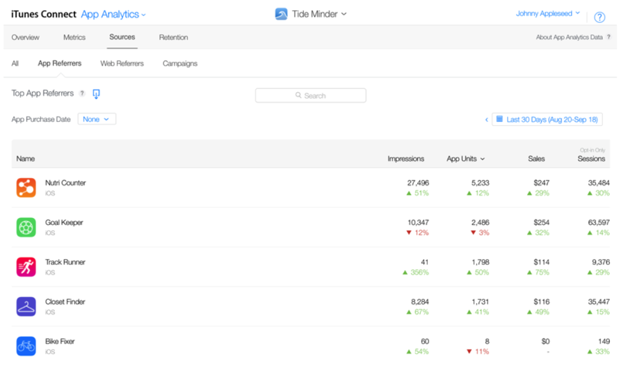The image size is (620, 368).
Task: Click the Nutri Counter sales value $247
Action: [x=541, y=182]
